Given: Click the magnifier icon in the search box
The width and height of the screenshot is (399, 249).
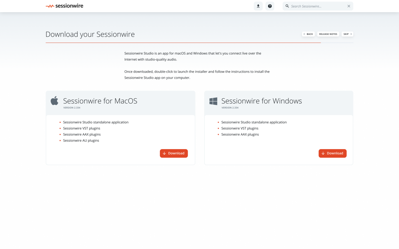Looking at the screenshot, I should (x=287, y=6).
